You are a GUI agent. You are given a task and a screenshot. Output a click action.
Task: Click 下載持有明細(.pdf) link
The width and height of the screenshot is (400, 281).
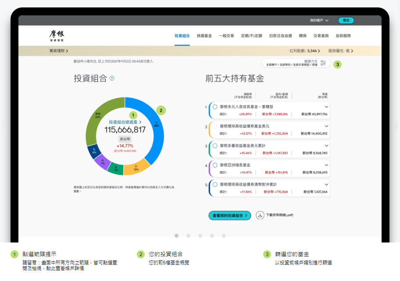pos(279,215)
